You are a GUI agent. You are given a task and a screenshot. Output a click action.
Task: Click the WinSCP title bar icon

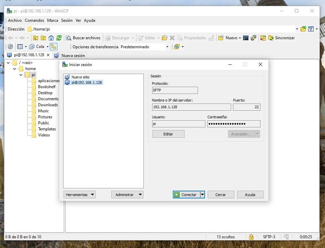[9, 11]
